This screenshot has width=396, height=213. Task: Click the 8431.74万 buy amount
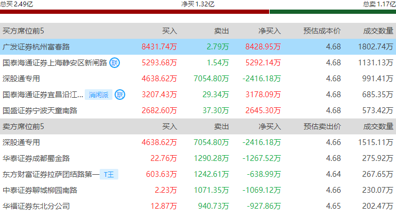pyautogui.click(x=159, y=47)
